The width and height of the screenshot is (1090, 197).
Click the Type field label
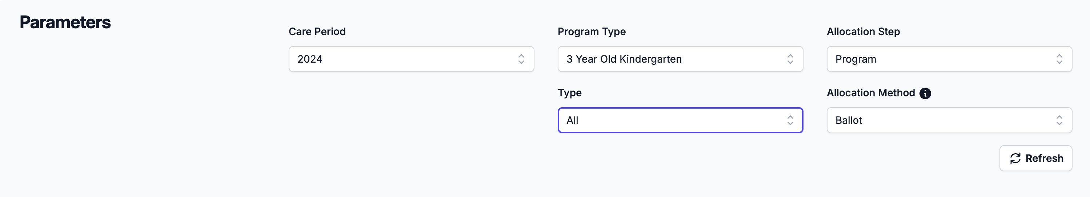tap(570, 93)
